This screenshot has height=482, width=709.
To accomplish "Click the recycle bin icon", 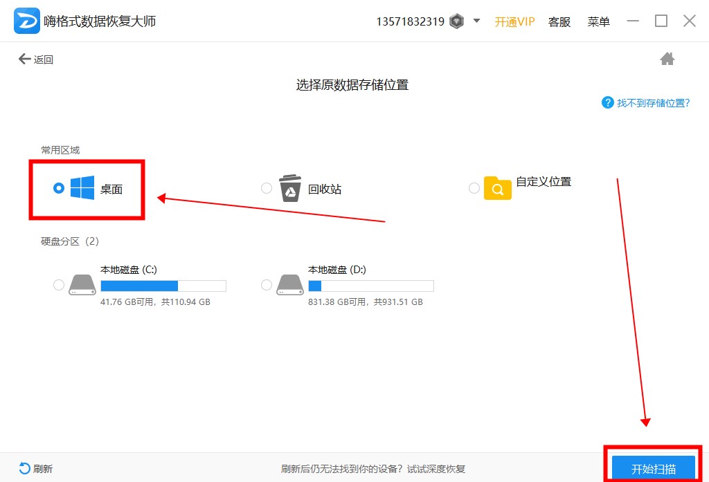I will (290, 188).
